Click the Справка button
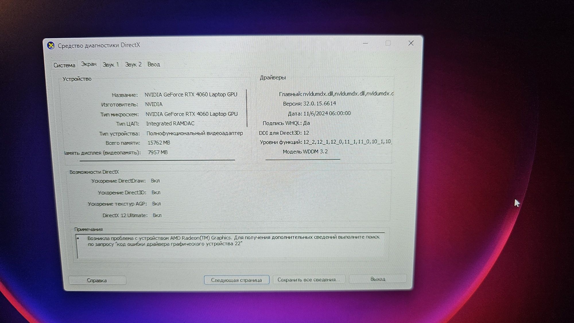 click(x=97, y=280)
